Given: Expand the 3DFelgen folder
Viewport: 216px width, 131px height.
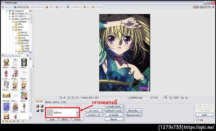Looking at the screenshot, I should [x=13, y=22].
